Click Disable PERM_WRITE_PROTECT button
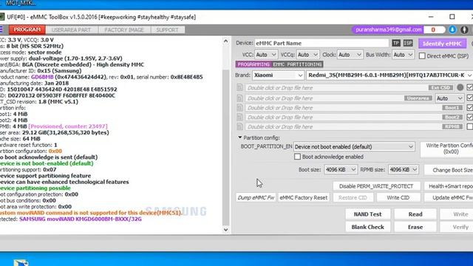 (376, 186)
